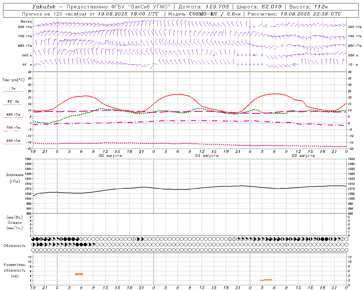Click the "Облачность" cloud cover label
363x290 pixels.
coord(14,246)
